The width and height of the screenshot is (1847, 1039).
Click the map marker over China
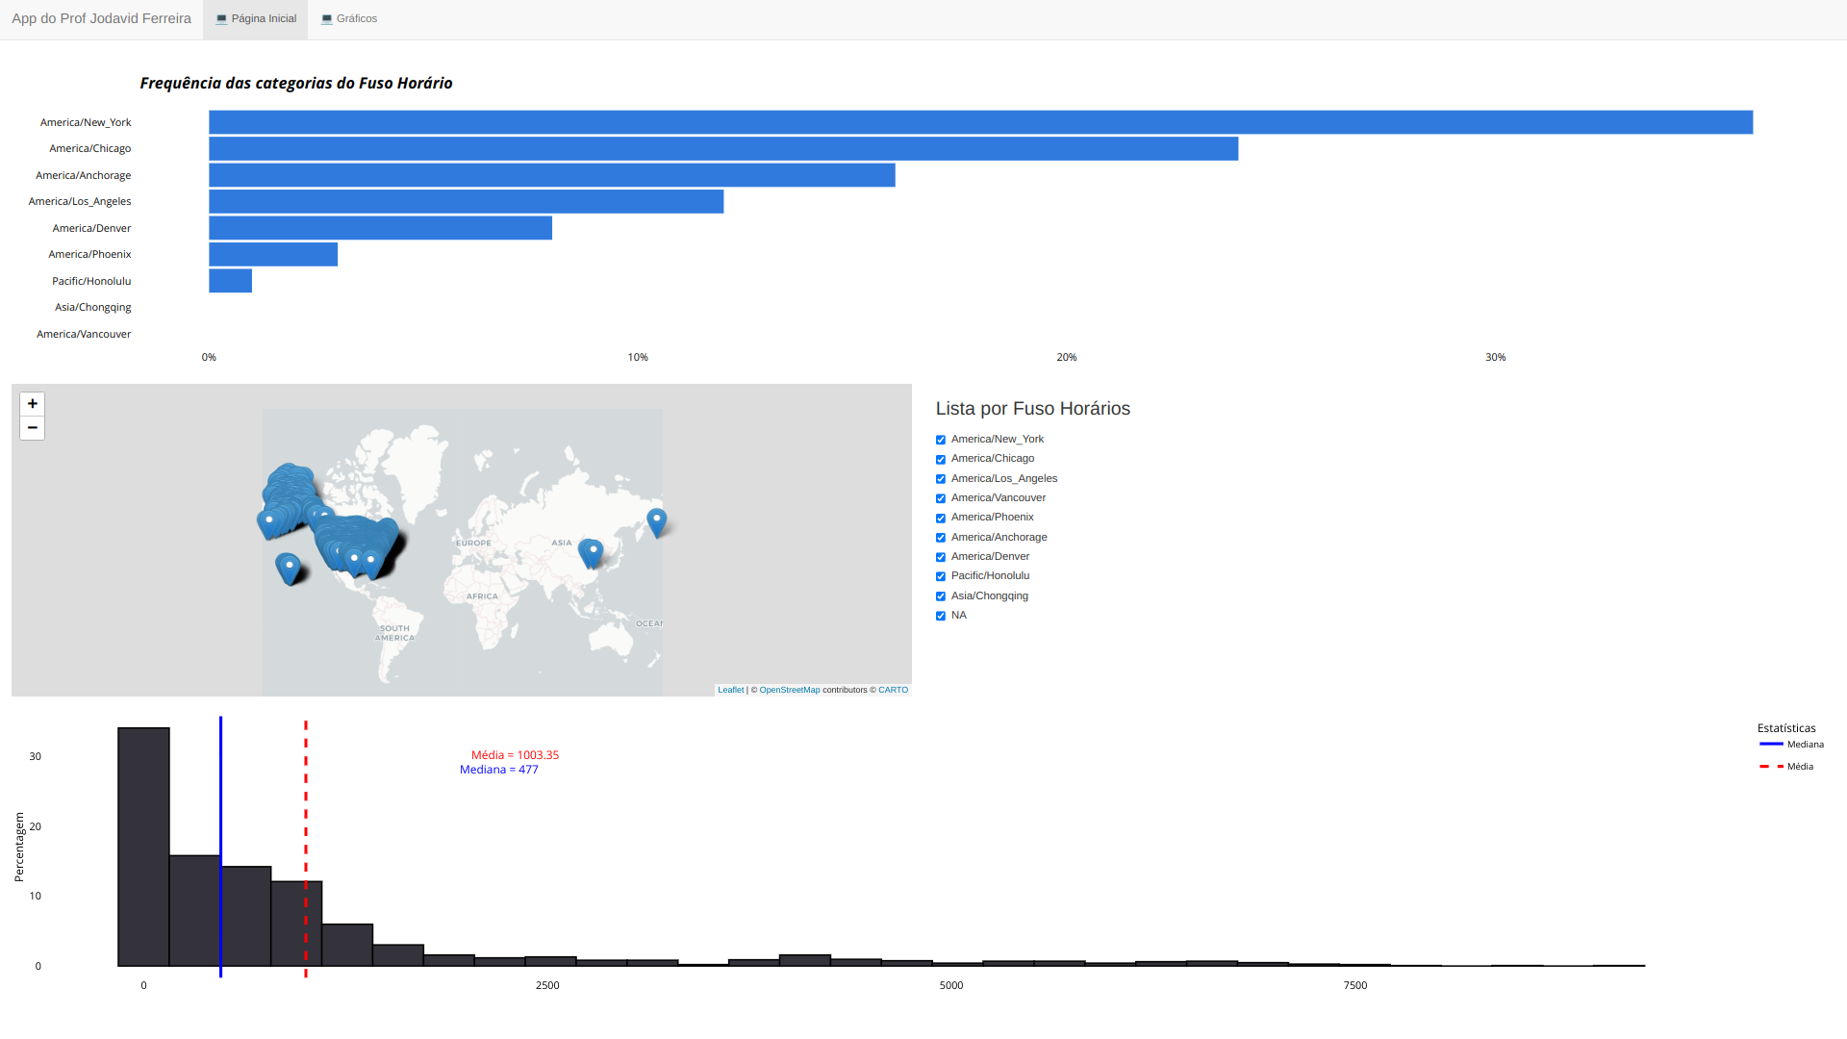tap(593, 551)
